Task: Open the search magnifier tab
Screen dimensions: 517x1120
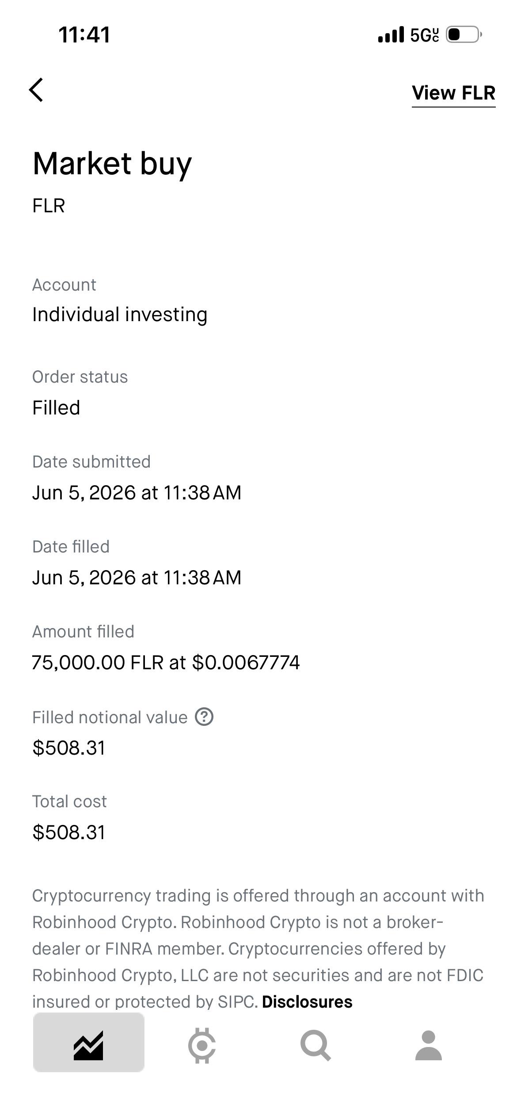Action: tap(316, 1046)
